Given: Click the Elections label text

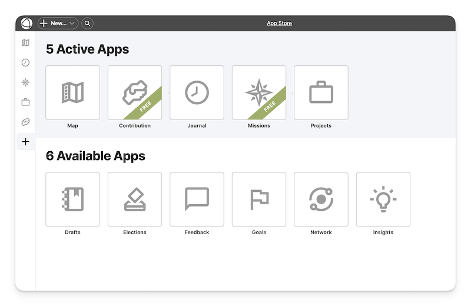Looking at the screenshot, I should click(x=135, y=232).
